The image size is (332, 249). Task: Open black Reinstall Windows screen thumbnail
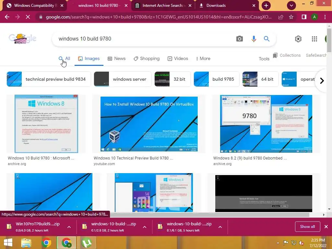pos(264,193)
